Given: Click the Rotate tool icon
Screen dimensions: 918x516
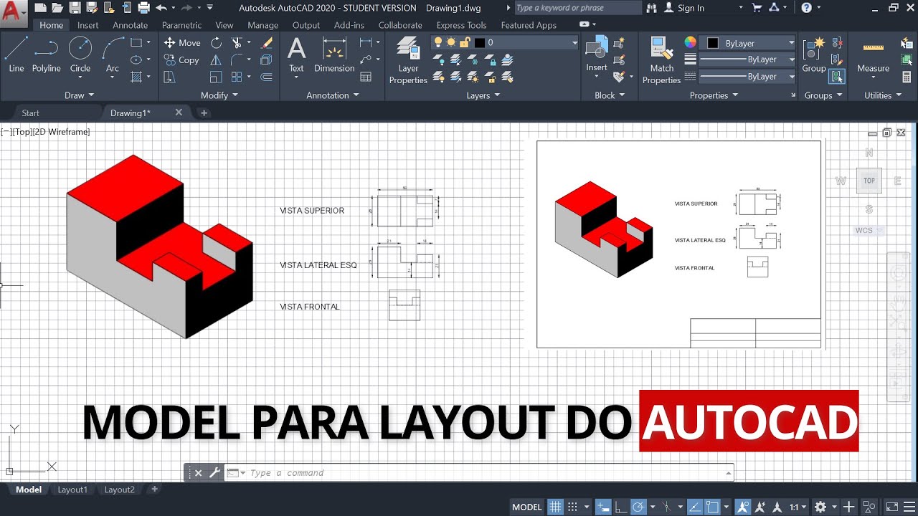Looking at the screenshot, I should pyautogui.click(x=216, y=43).
